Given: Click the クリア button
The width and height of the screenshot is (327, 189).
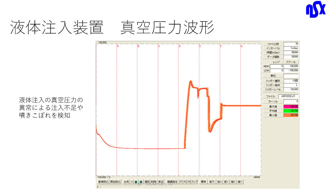Looking at the screenshot, I should pyautogui.click(x=194, y=182).
